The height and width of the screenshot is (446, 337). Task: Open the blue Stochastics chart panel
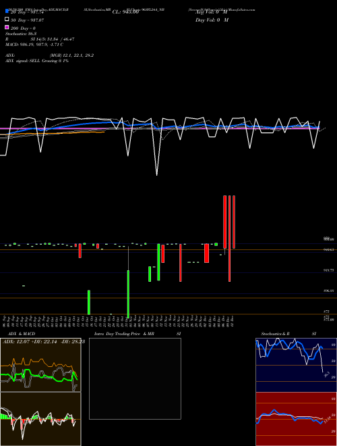[x=296, y=365]
